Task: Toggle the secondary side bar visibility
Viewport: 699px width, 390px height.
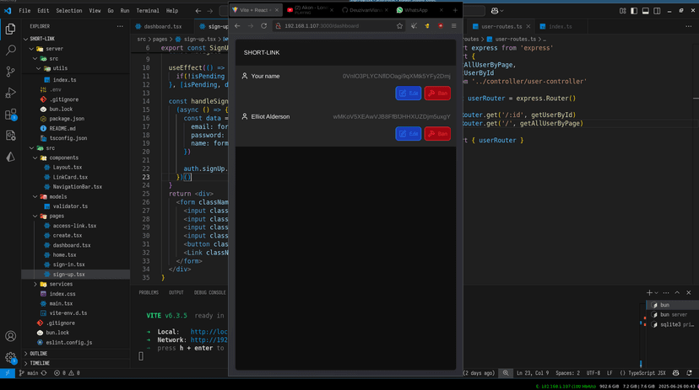Action: [x=657, y=11]
